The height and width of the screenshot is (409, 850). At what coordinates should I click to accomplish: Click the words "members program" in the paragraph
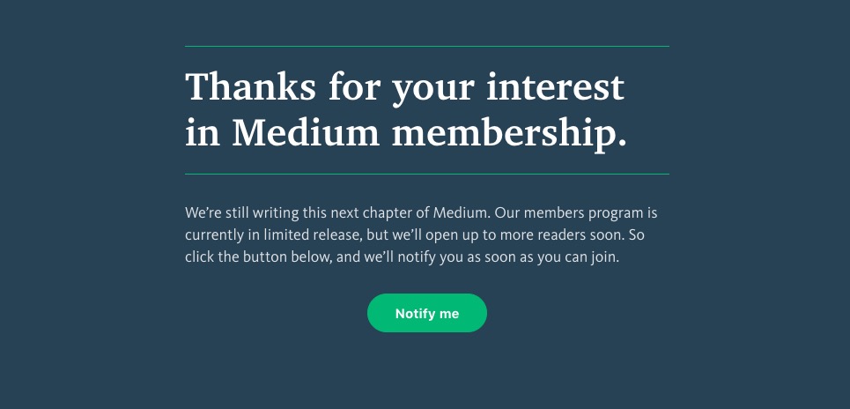(x=583, y=213)
